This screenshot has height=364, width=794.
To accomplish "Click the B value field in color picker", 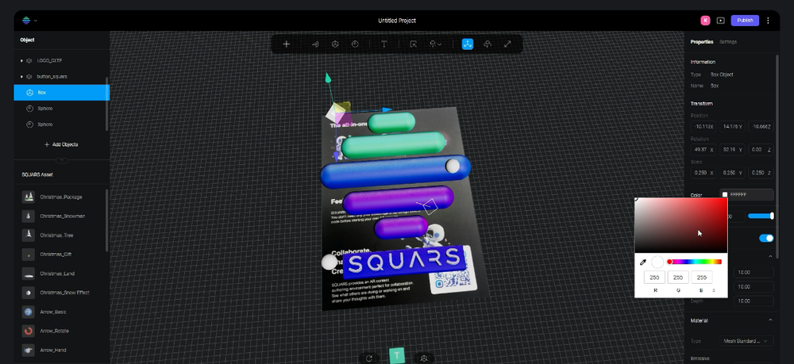I will point(702,277).
